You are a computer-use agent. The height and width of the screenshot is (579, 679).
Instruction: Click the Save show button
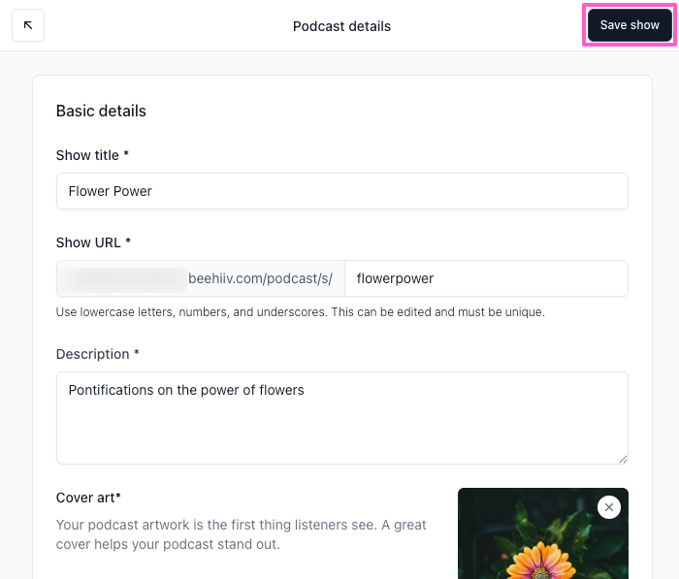tap(630, 25)
